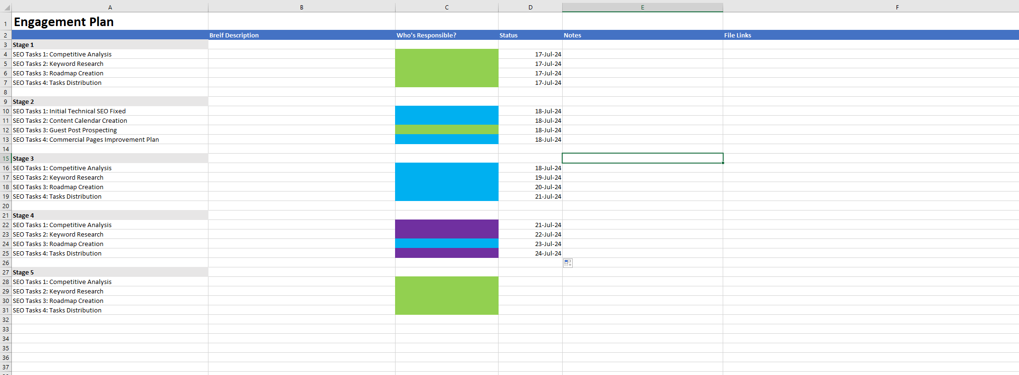Select the Stage 3 cell

coord(110,158)
